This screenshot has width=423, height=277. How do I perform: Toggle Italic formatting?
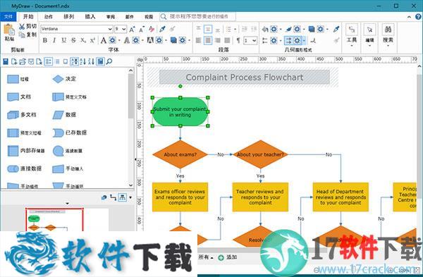54,40
